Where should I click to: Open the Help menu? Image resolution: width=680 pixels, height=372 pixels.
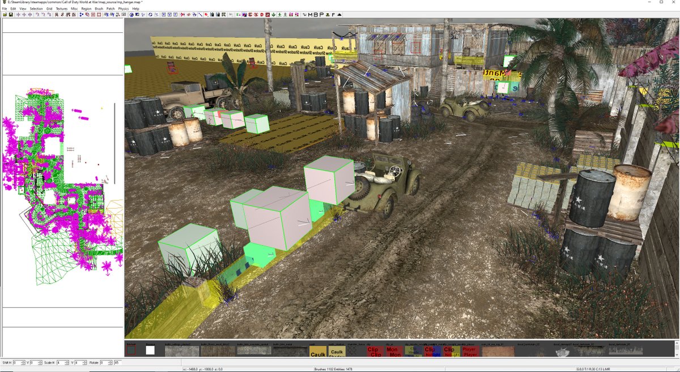pyautogui.click(x=136, y=9)
